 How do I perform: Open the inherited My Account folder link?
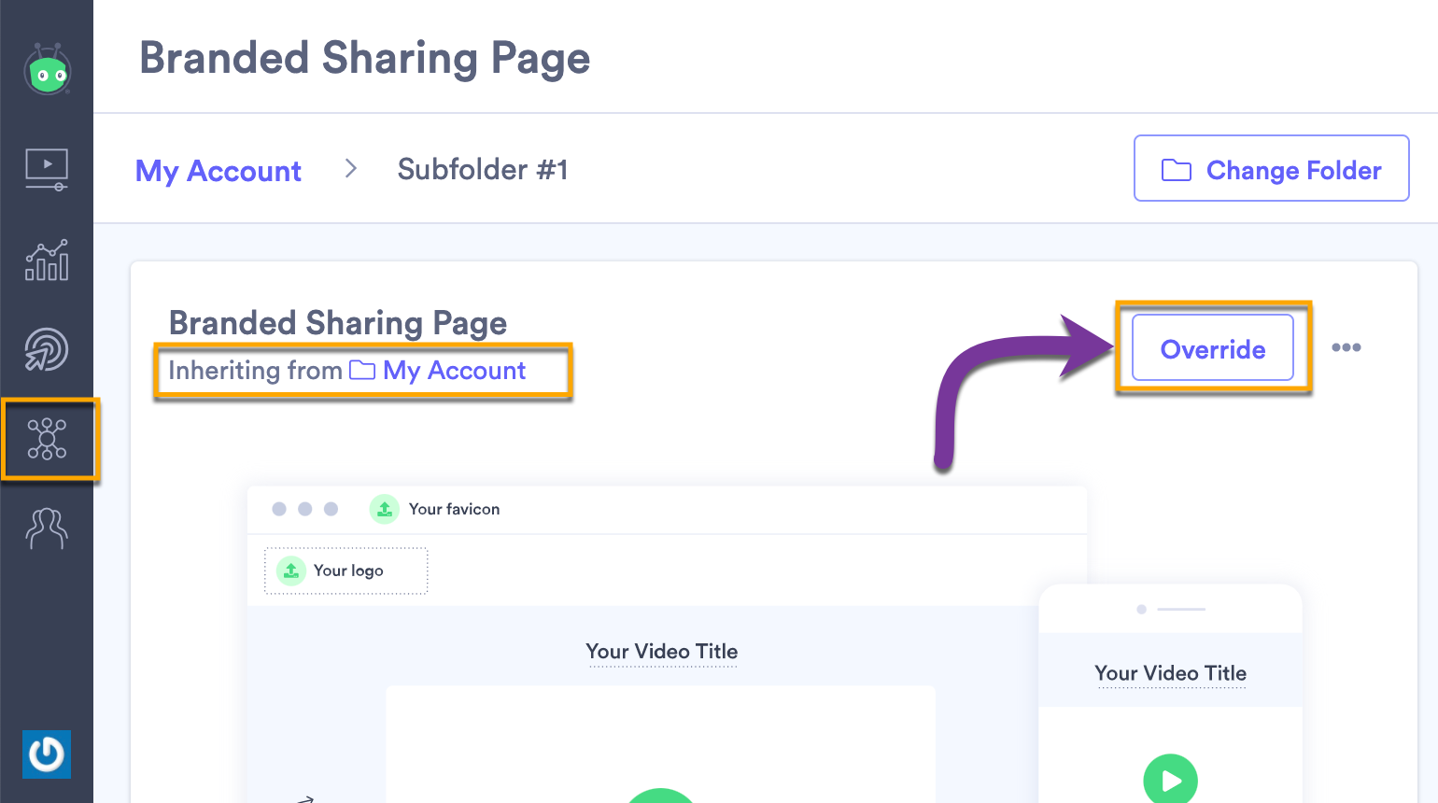coord(454,371)
